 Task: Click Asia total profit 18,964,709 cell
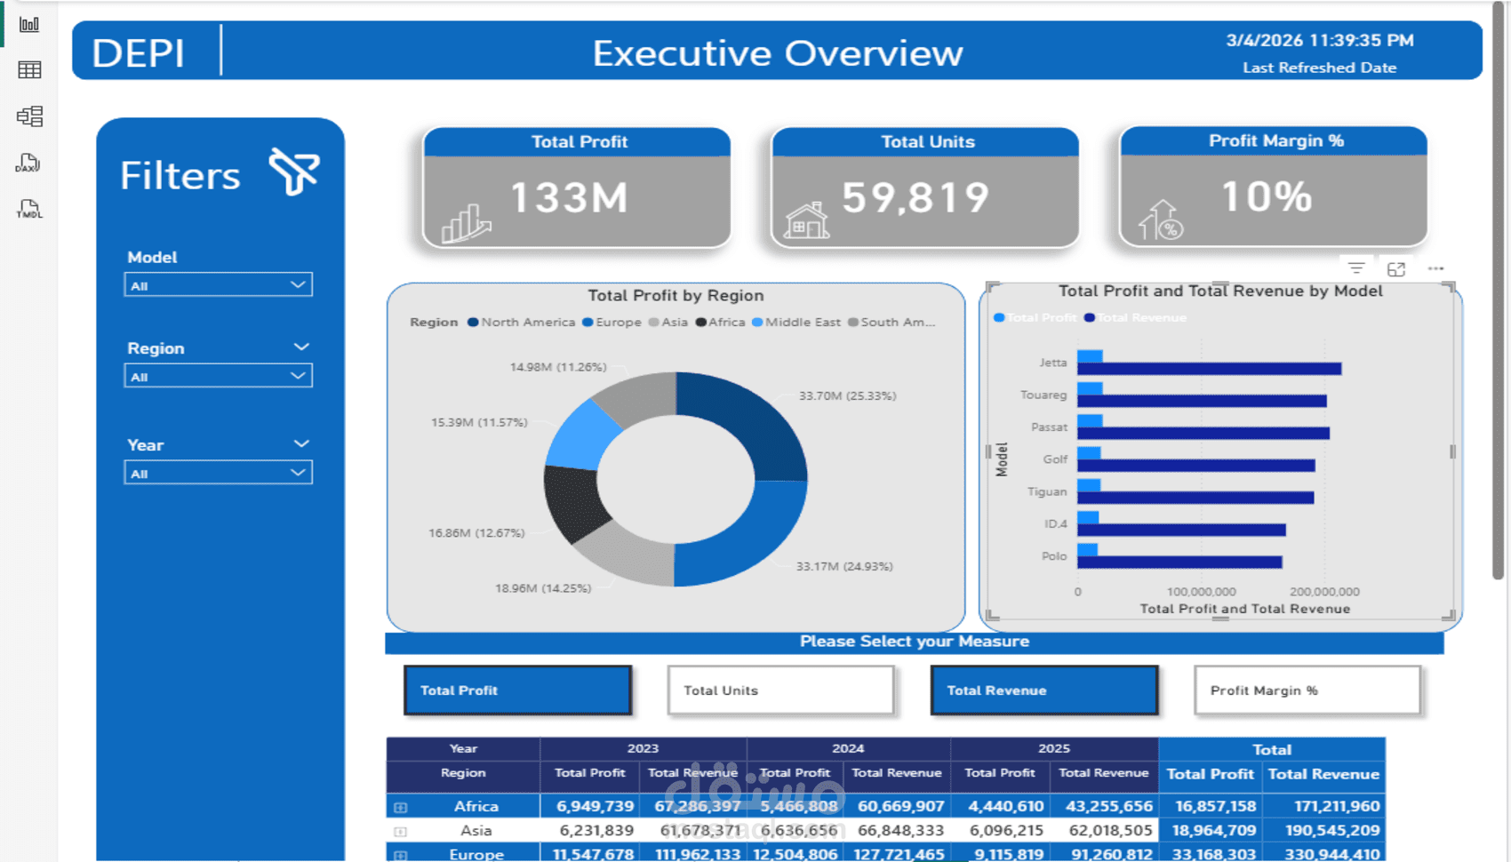[1210, 831]
